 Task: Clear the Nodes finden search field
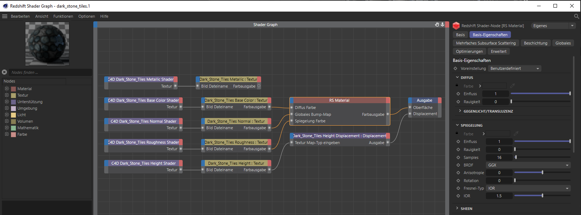tap(4, 72)
